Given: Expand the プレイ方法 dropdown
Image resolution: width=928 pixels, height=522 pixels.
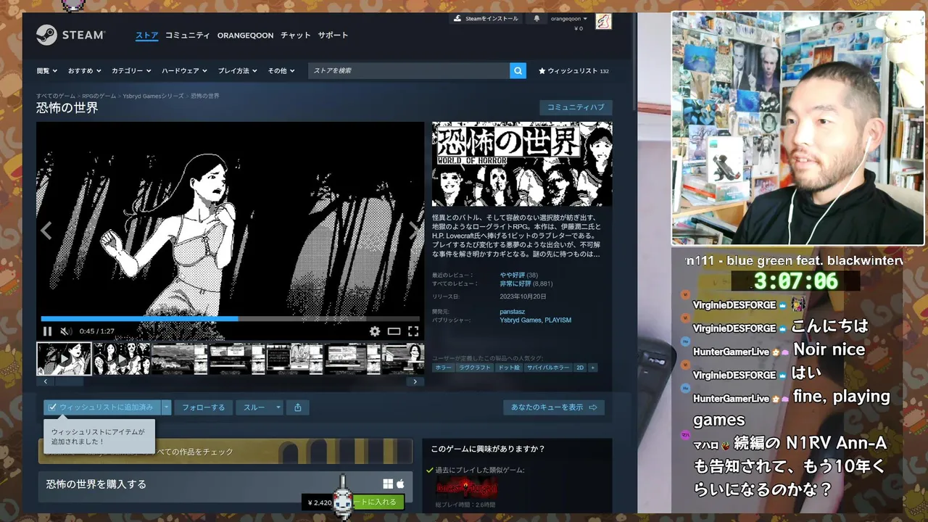Looking at the screenshot, I should pos(238,70).
